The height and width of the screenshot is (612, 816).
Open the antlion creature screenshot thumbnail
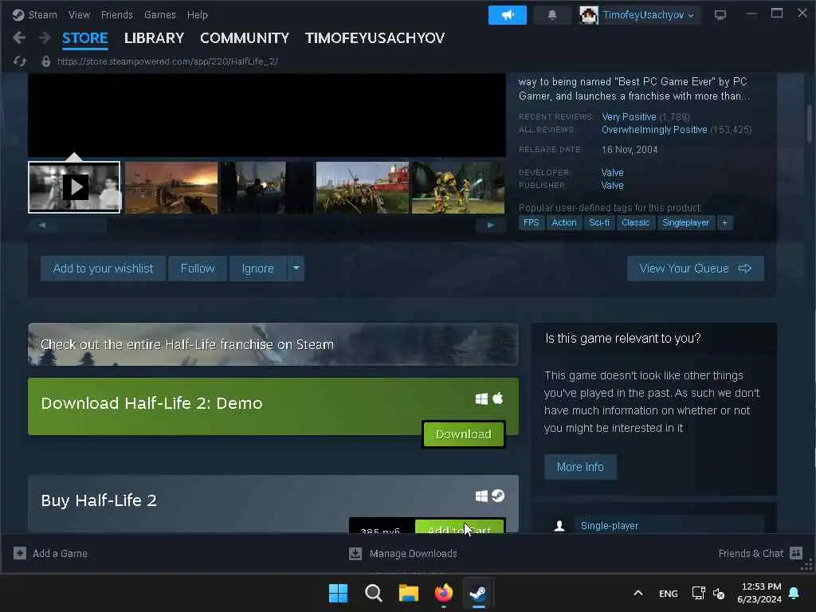[458, 187]
